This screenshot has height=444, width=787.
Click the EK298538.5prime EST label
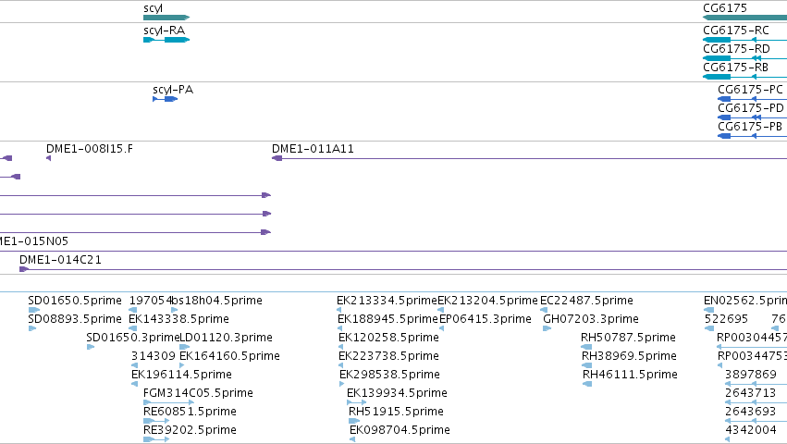pyautogui.click(x=389, y=375)
